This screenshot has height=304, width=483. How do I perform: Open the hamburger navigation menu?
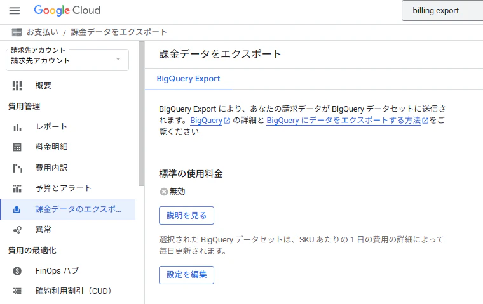pyautogui.click(x=15, y=11)
